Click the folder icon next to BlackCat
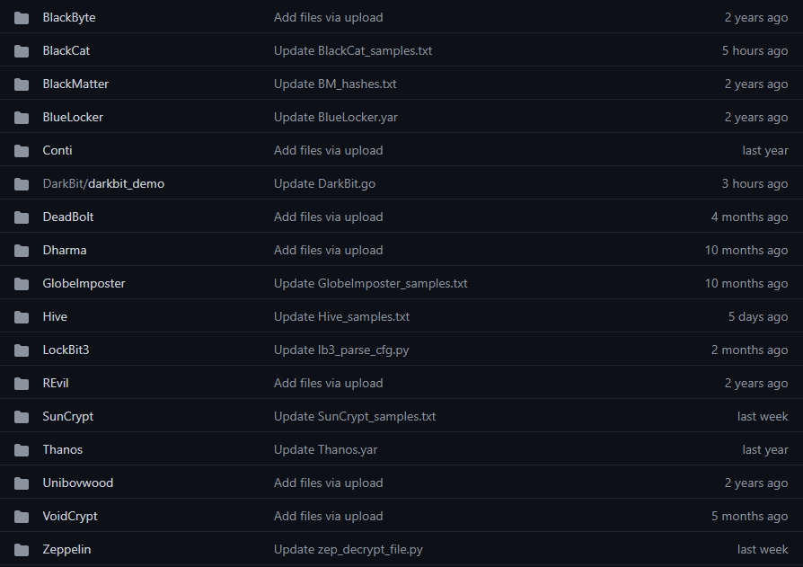Viewport: 803px width, 567px height. [x=22, y=50]
